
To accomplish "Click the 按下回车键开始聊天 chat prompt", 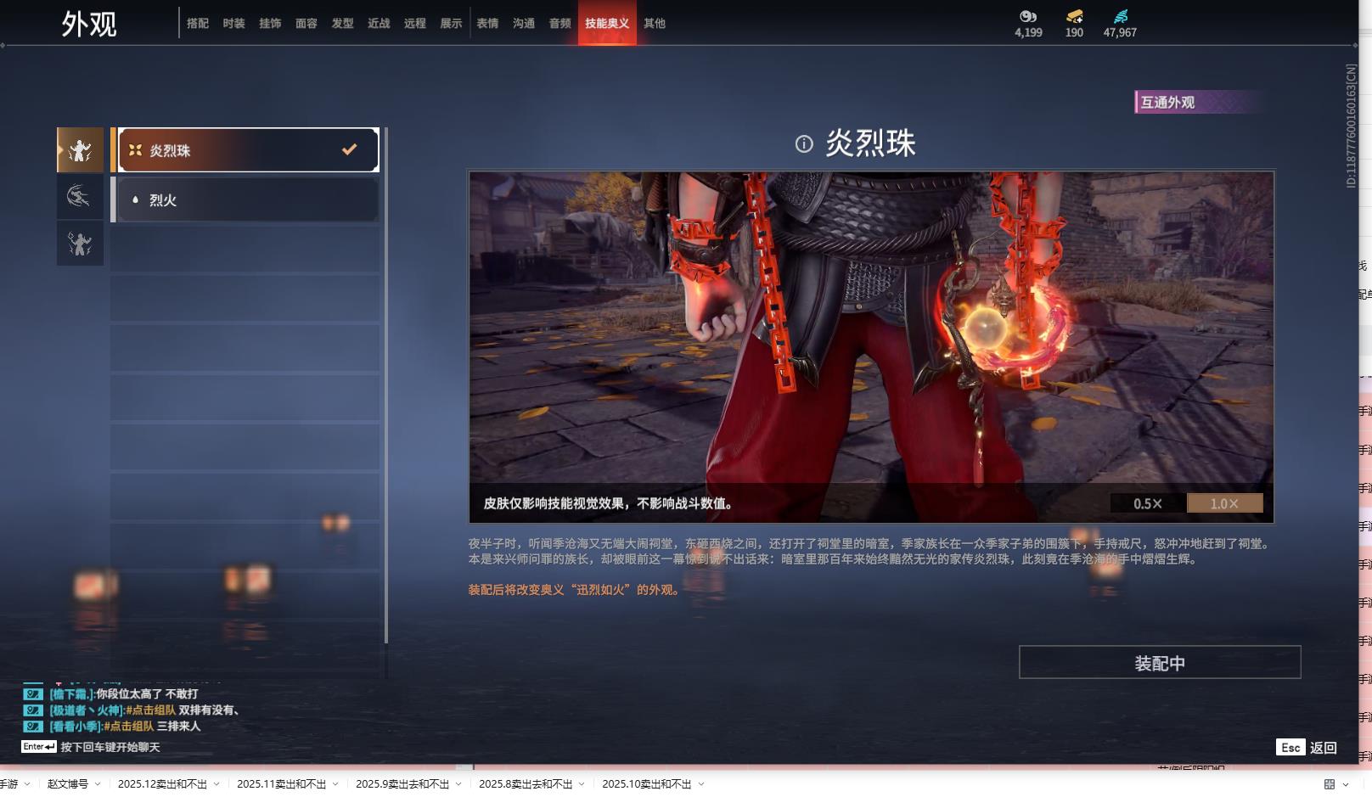I will coord(110,747).
